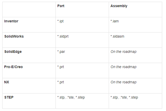Select the NX row label
Image resolution: width=166 pixels, height=111 pixels.
(x=6, y=82)
